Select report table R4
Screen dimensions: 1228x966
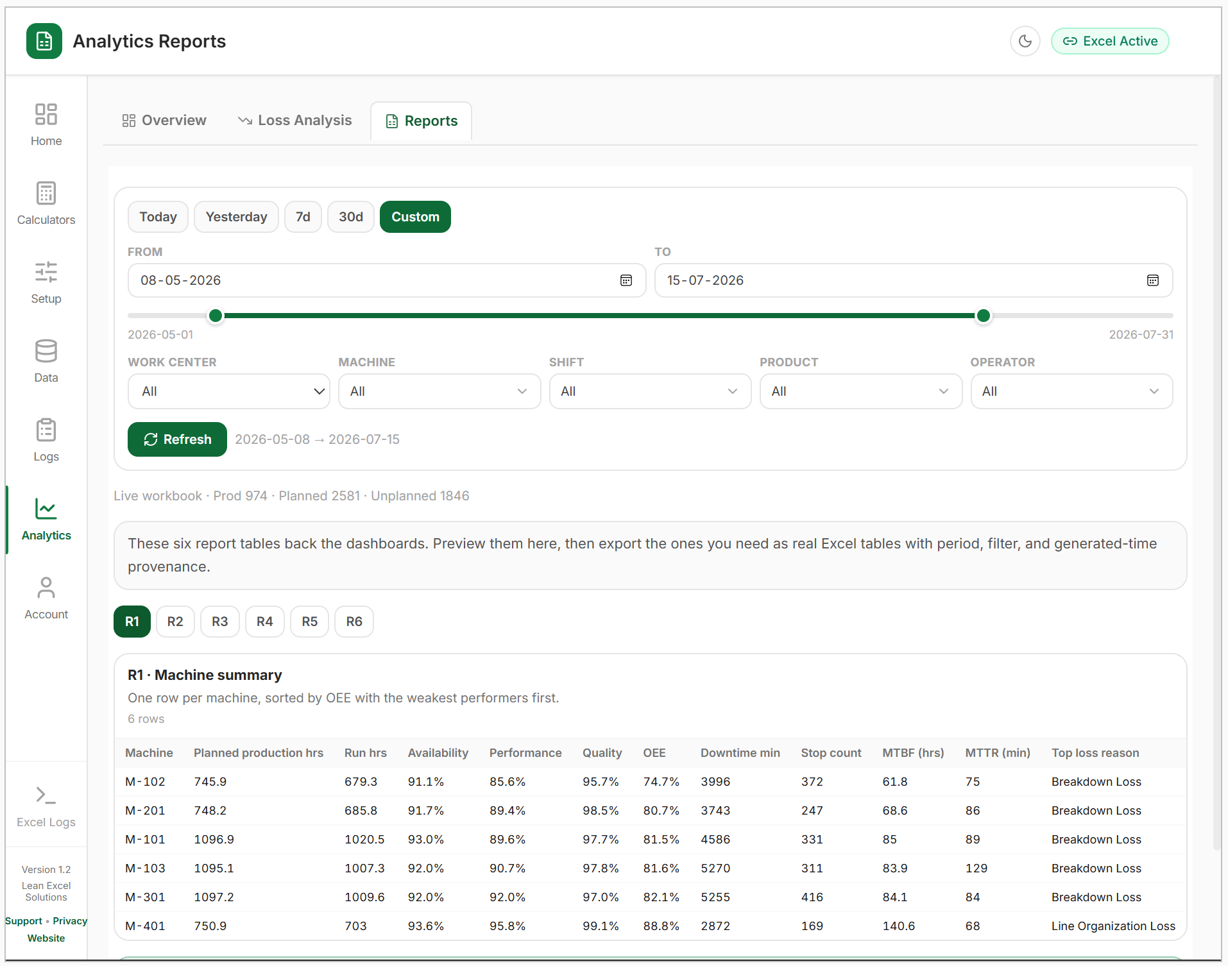coord(265,622)
